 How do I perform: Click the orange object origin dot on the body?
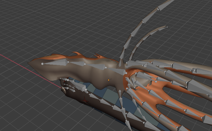point(109,80)
